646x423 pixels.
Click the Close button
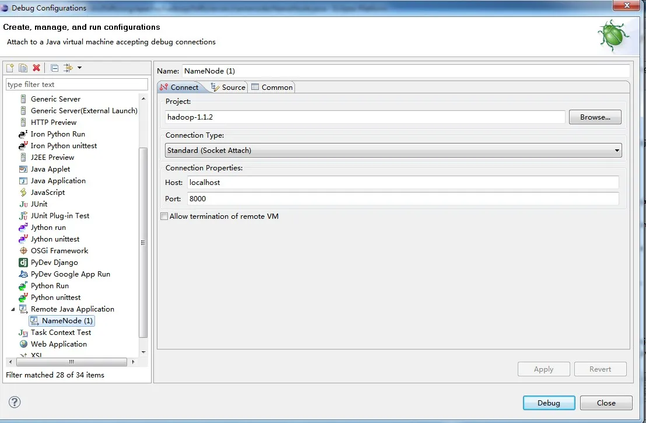pyautogui.click(x=606, y=403)
